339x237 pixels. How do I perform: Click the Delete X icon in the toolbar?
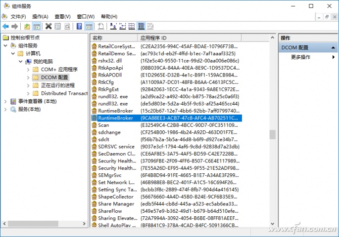tap(48, 26)
